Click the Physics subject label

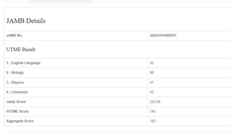[x=18, y=83]
